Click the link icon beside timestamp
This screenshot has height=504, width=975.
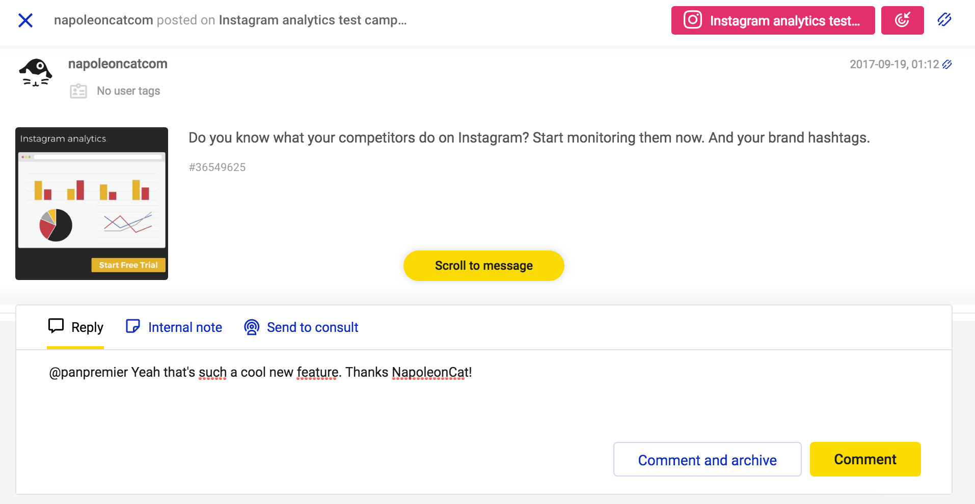(x=947, y=65)
